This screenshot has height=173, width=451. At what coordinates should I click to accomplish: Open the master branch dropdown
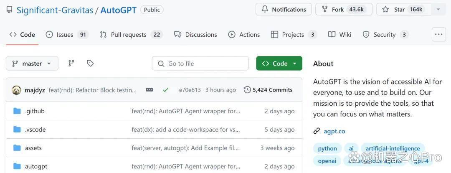click(x=32, y=64)
